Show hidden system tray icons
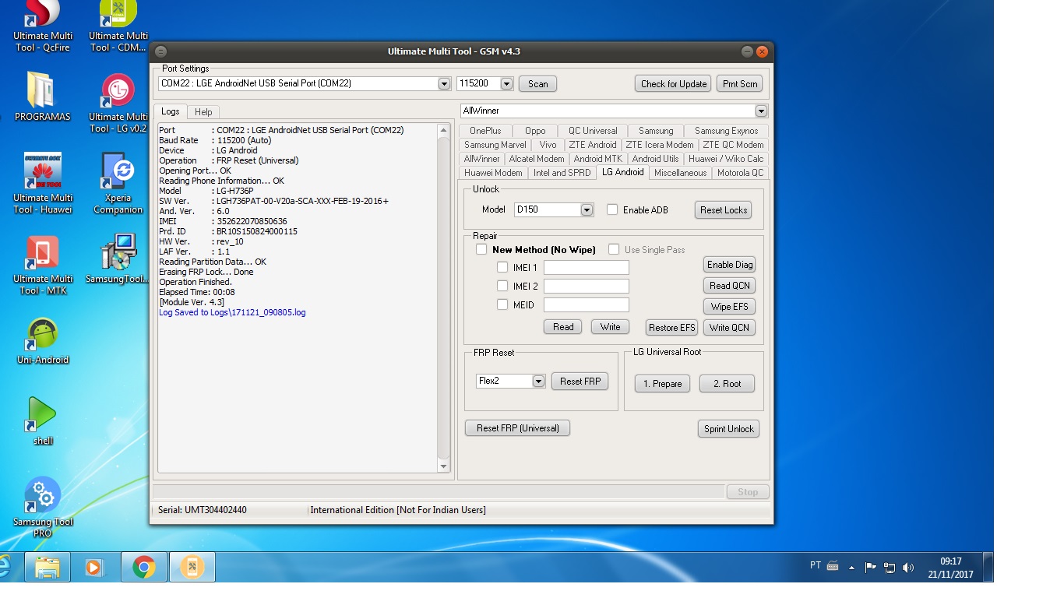The image size is (1064, 598). pos(852,568)
